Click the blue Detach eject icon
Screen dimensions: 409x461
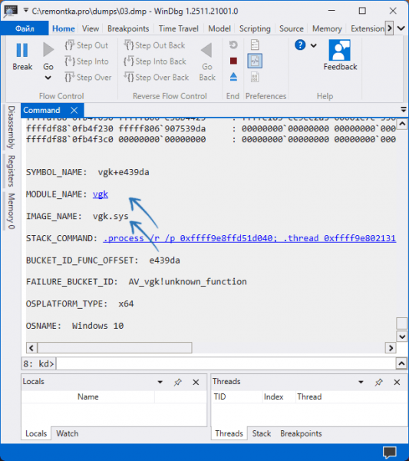coord(233,77)
